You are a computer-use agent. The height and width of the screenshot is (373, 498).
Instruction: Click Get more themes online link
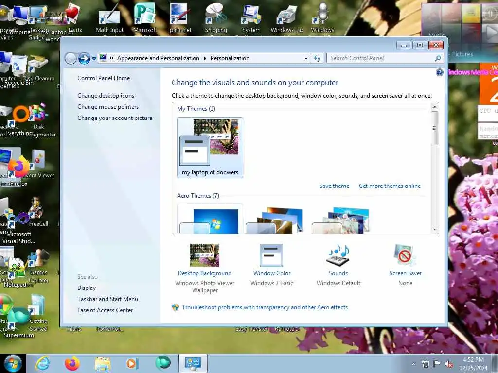(x=390, y=186)
